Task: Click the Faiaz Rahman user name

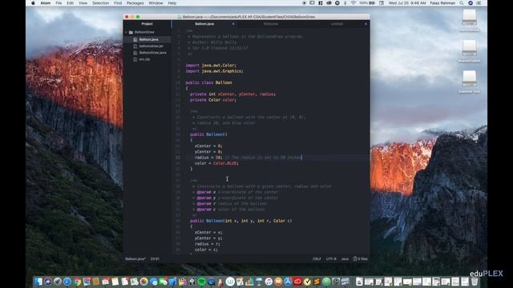Action: pyautogui.click(x=443, y=3)
